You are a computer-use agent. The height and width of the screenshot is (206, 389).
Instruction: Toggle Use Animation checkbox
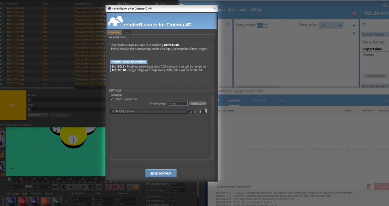coord(173,197)
